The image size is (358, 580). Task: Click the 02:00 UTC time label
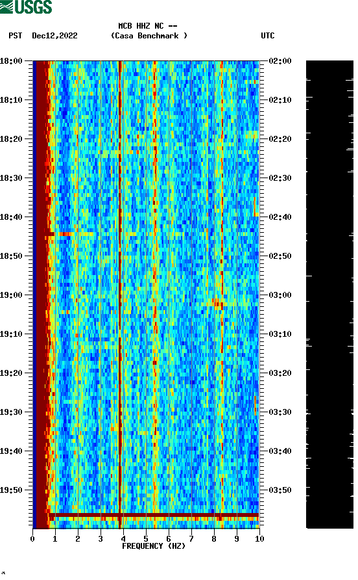[x=280, y=61]
